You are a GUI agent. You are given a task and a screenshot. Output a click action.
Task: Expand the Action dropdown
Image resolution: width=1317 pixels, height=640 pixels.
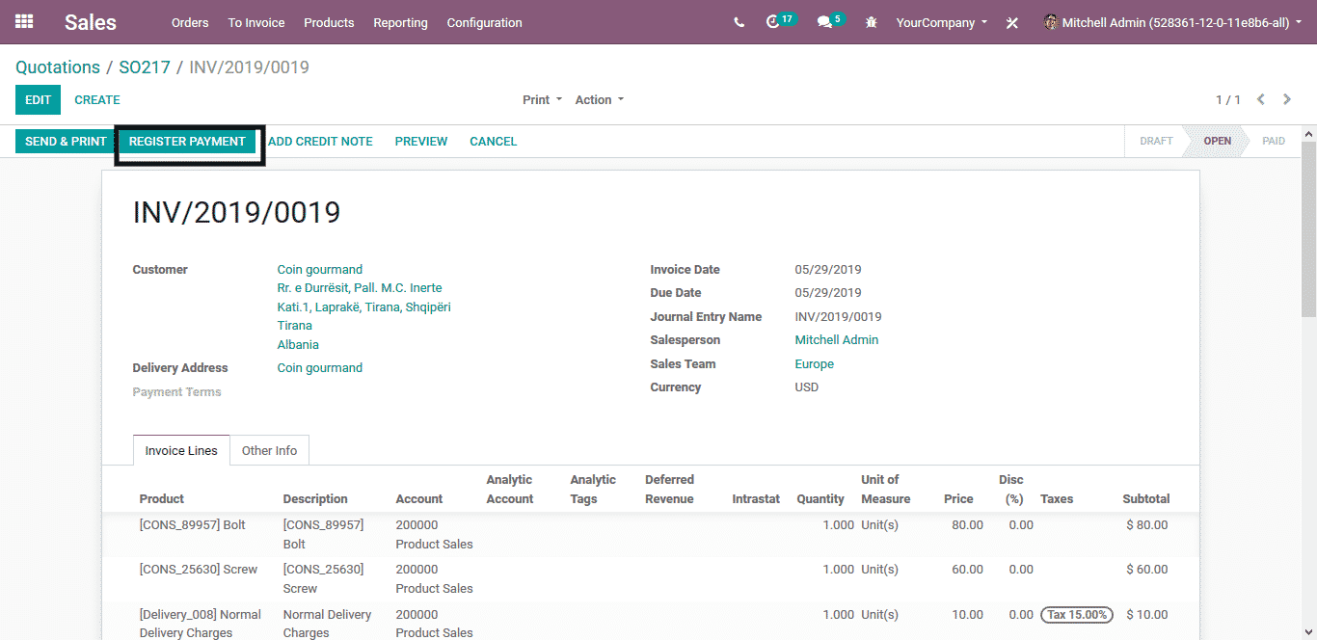click(x=599, y=99)
